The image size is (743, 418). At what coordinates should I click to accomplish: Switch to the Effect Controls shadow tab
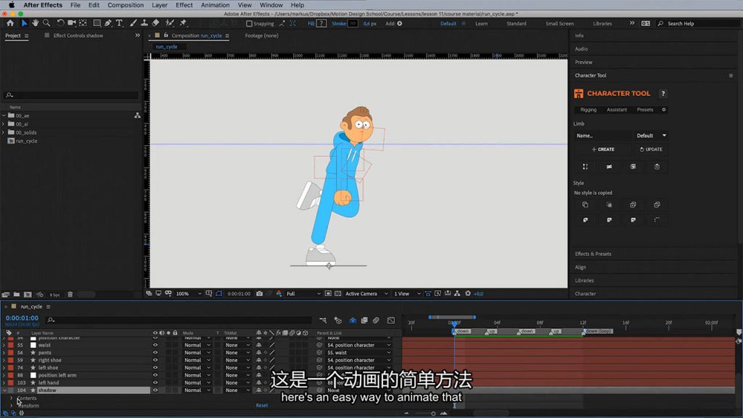tap(78, 36)
